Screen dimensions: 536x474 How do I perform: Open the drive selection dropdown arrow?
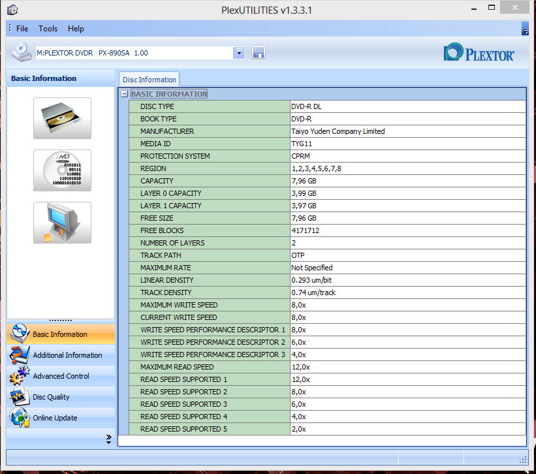coord(239,53)
